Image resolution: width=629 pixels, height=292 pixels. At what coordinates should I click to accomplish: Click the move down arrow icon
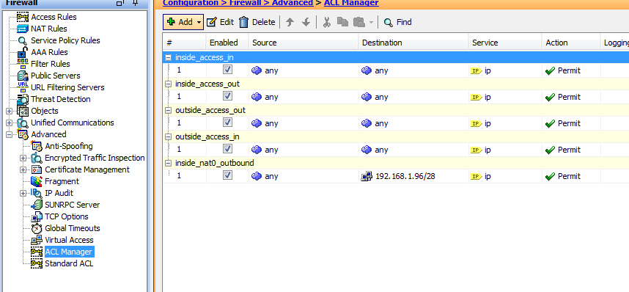[306, 22]
